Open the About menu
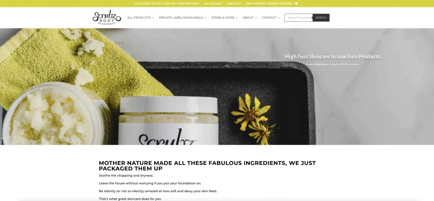434x201 pixels. click(x=248, y=17)
